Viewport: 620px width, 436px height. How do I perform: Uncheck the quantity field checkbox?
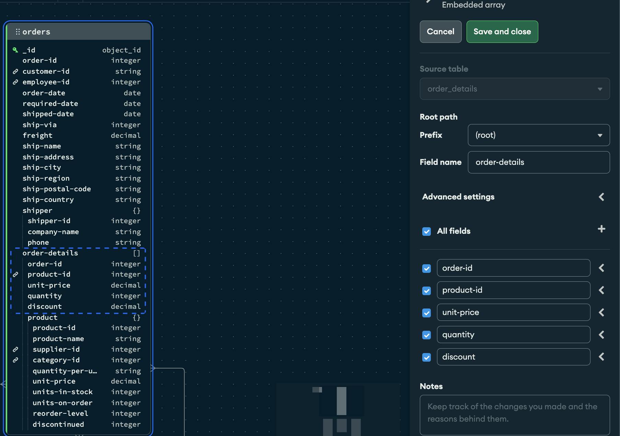[426, 335]
